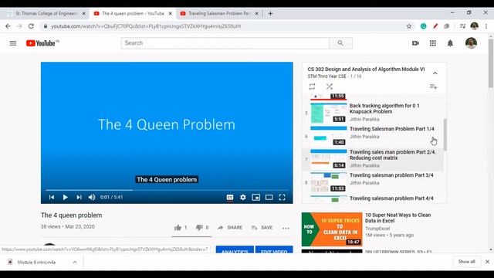Click the Clean Data in Excel thumbnail
The height and width of the screenshot is (278, 494).
click(x=332, y=229)
